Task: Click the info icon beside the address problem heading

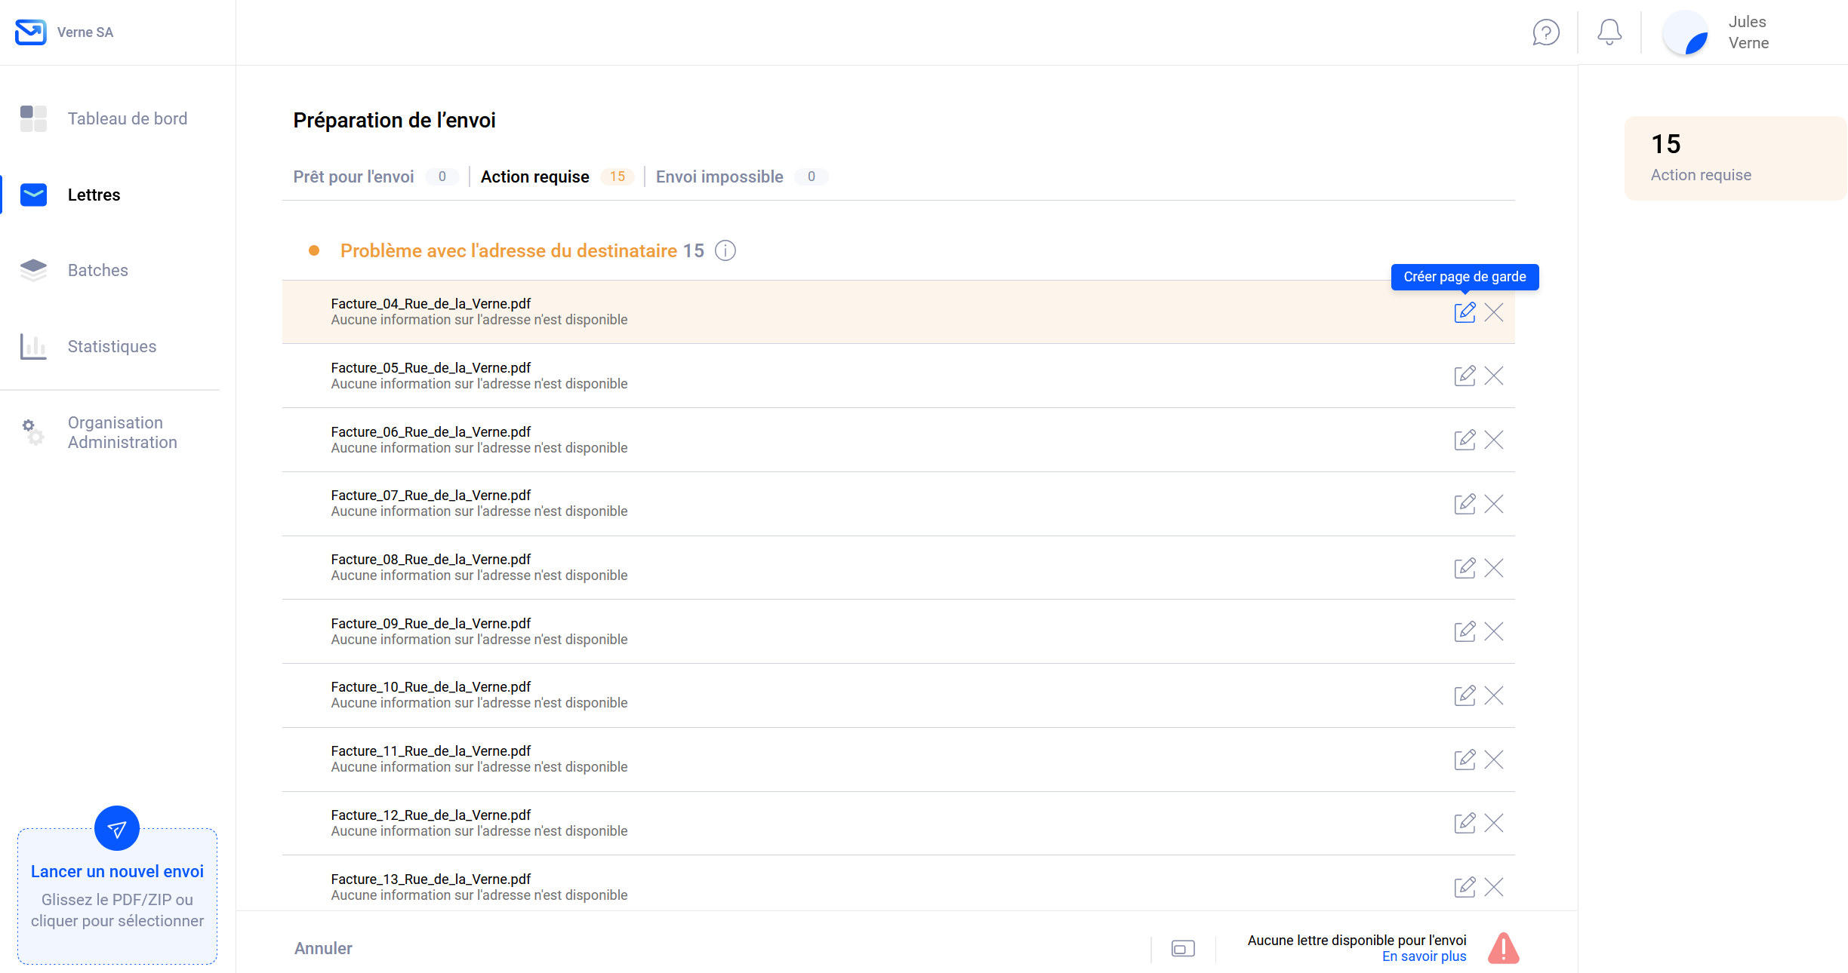Action: pos(725,250)
